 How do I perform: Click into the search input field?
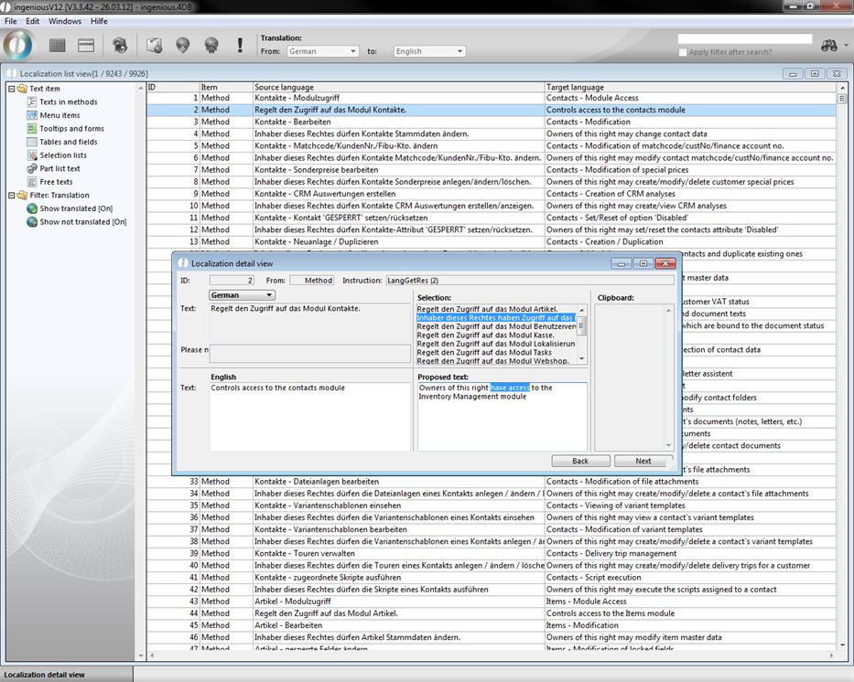(x=744, y=39)
